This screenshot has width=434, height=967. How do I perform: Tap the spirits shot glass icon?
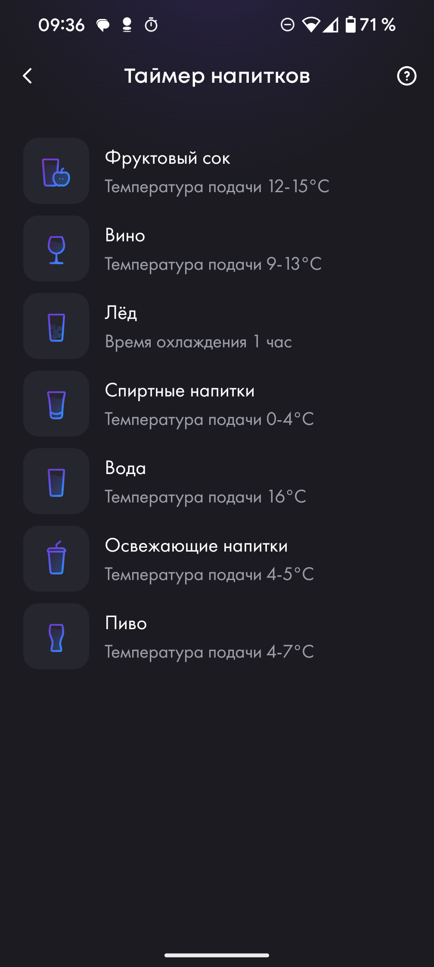point(56,404)
